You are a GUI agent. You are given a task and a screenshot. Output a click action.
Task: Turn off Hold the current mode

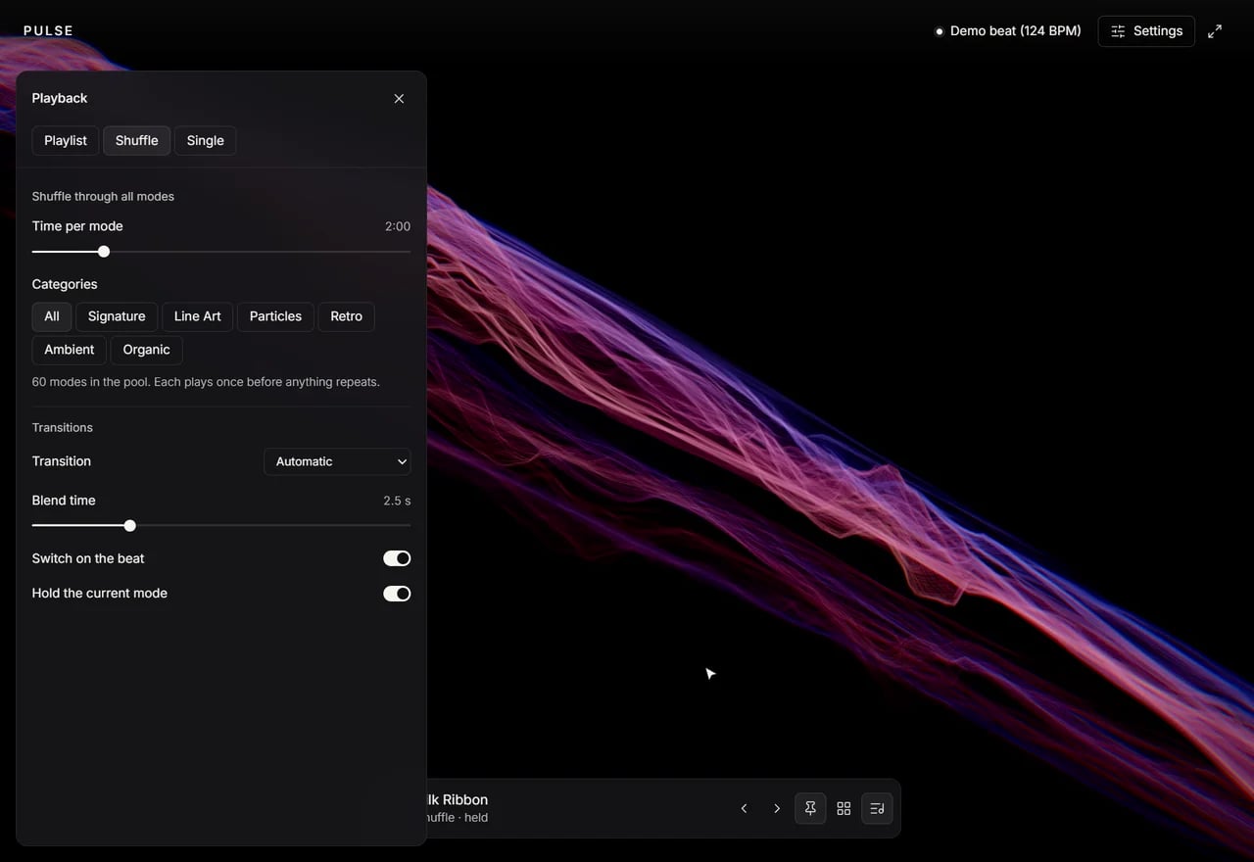[x=397, y=594]
